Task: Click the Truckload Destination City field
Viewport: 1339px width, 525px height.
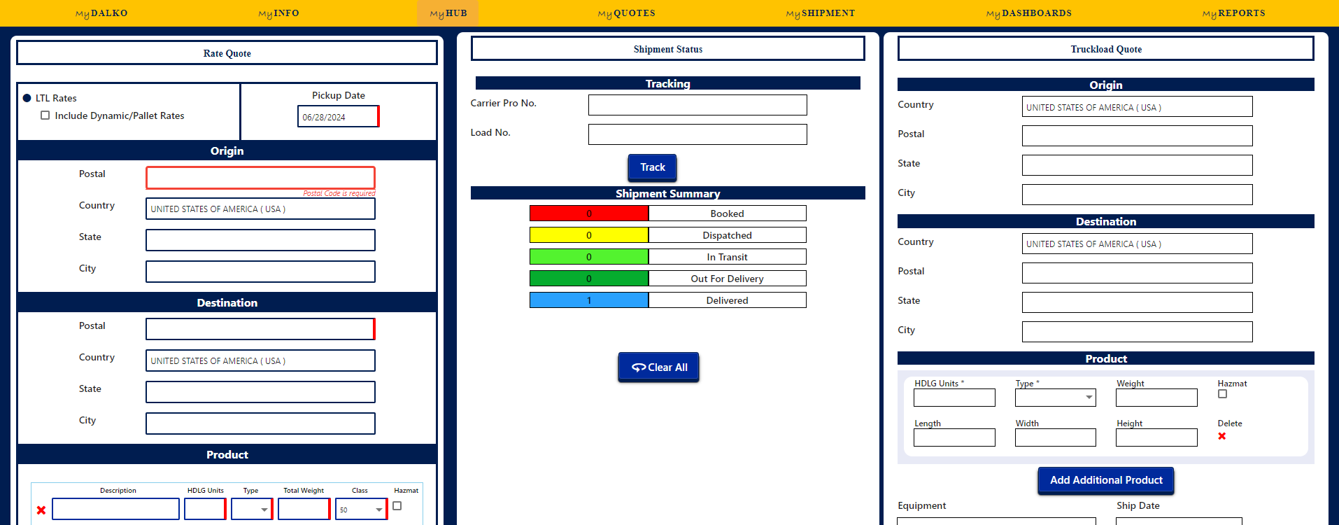Action: (1137, 332)
